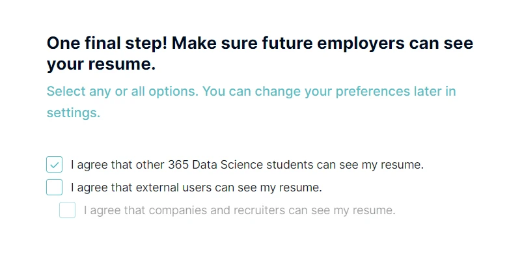Tick the companies and recruiters checkbox
This screenshot has height=278, width=522.
click(x=67, y=210)
